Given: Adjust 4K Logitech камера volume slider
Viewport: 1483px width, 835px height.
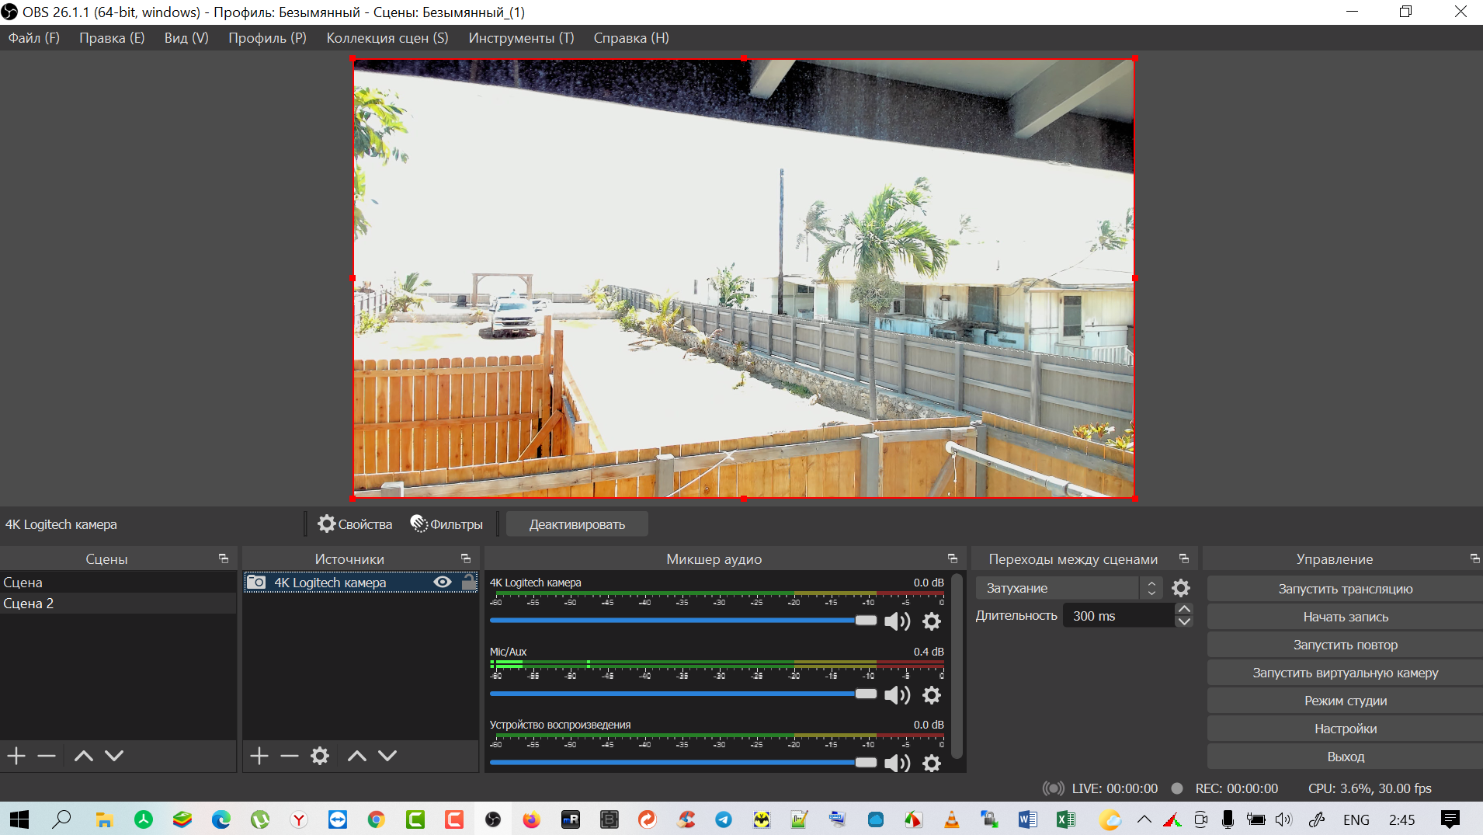Looking at the screenshot, I should tap(683, 621).
